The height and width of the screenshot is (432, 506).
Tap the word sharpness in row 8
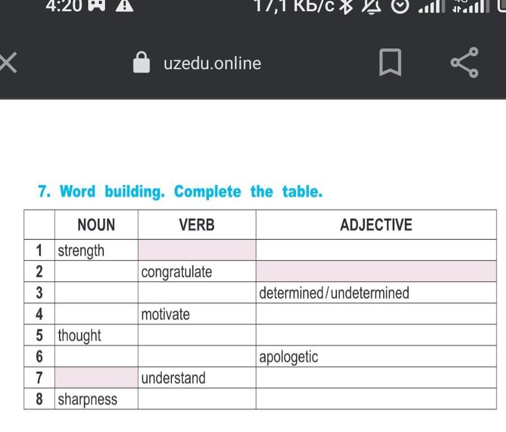88,400
